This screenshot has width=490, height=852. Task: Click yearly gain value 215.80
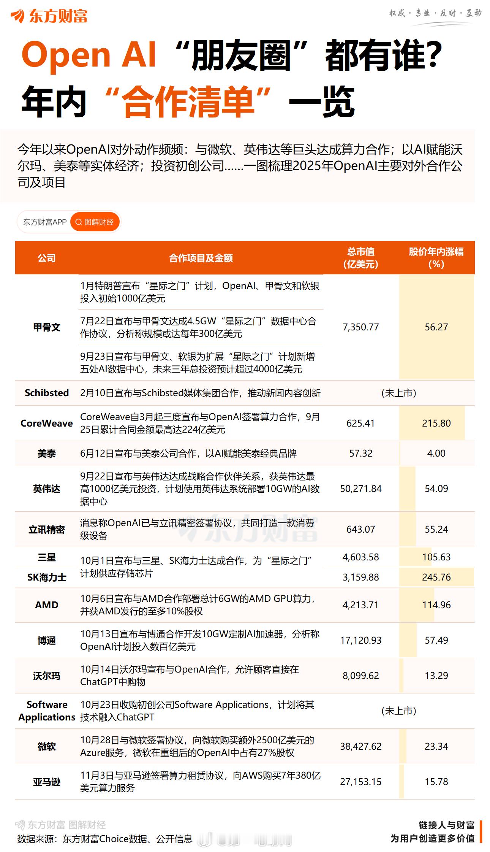click(x=436, y=423)
